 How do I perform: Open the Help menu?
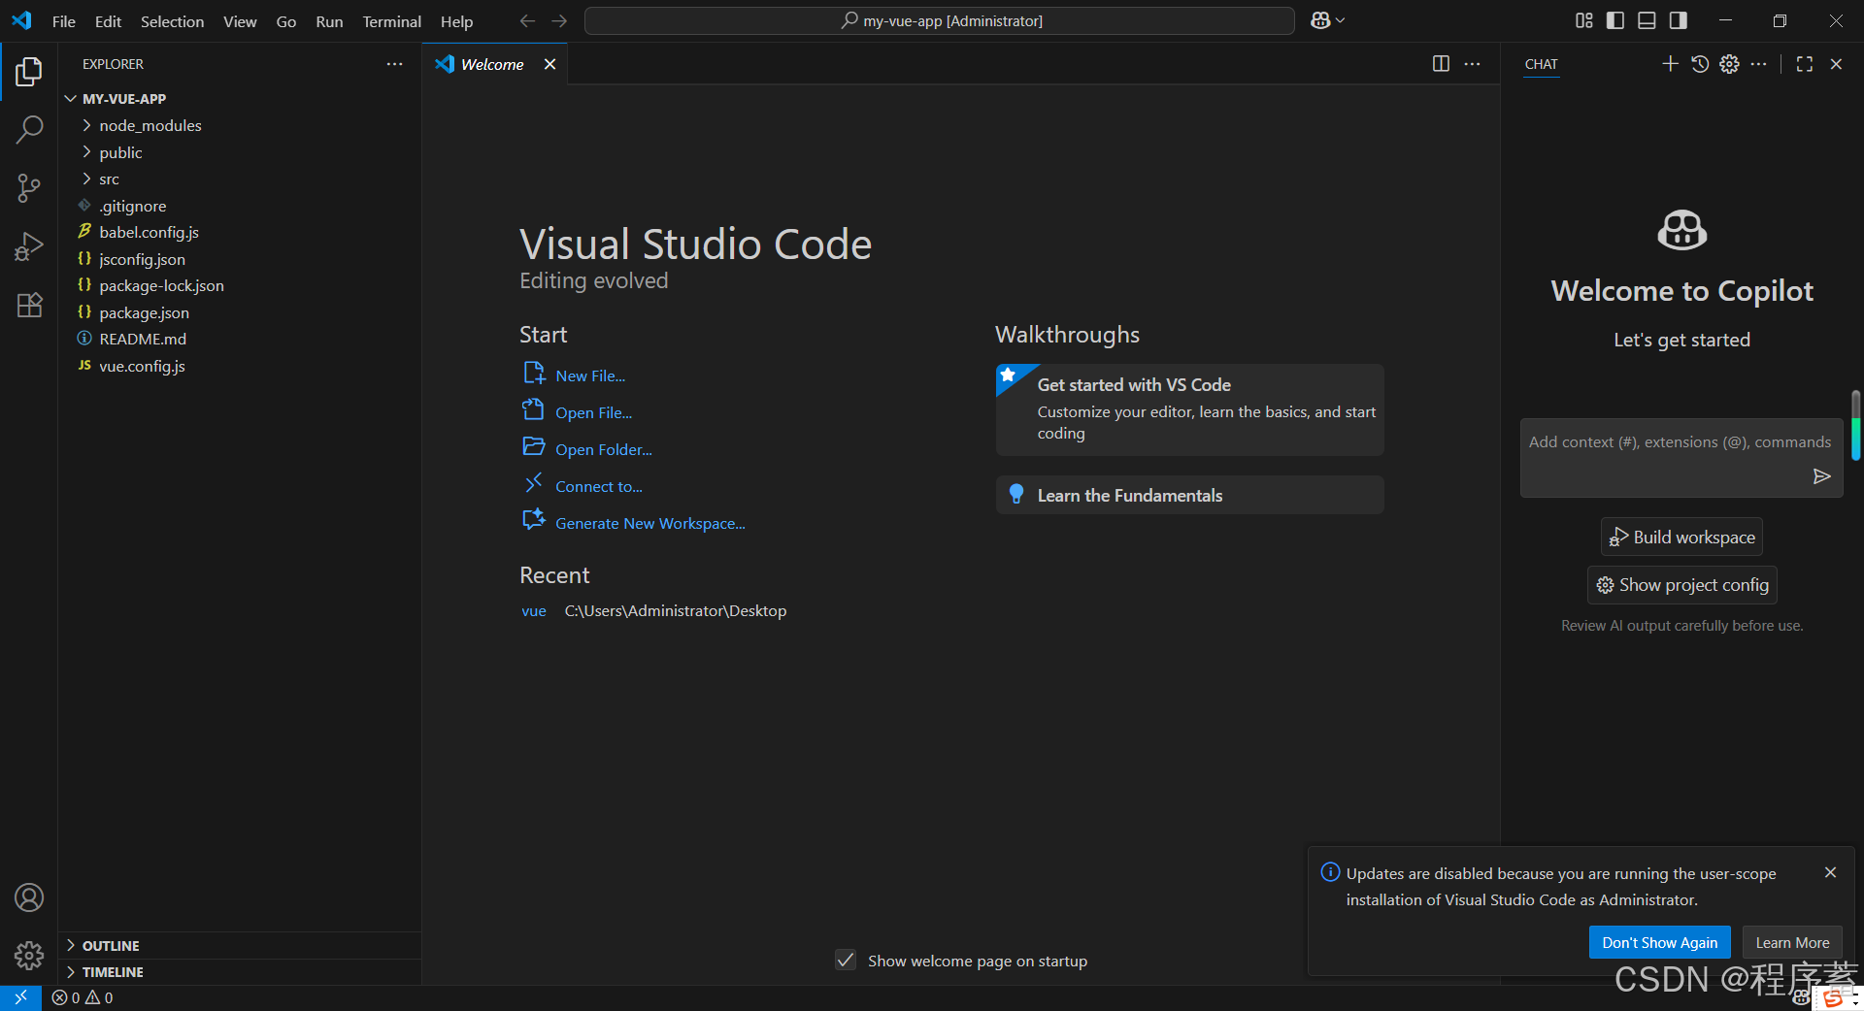click(456, 21)
